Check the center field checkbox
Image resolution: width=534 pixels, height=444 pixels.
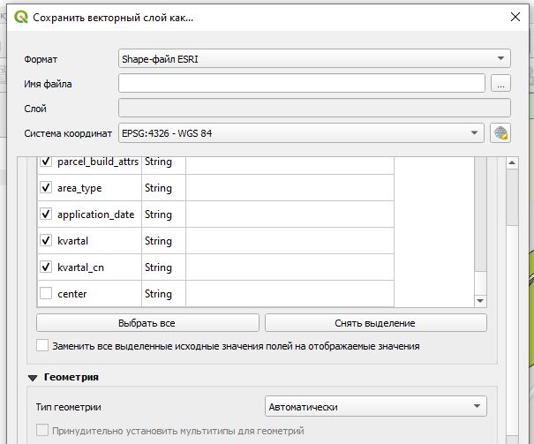pyautogui.click(x=46, y=293)
